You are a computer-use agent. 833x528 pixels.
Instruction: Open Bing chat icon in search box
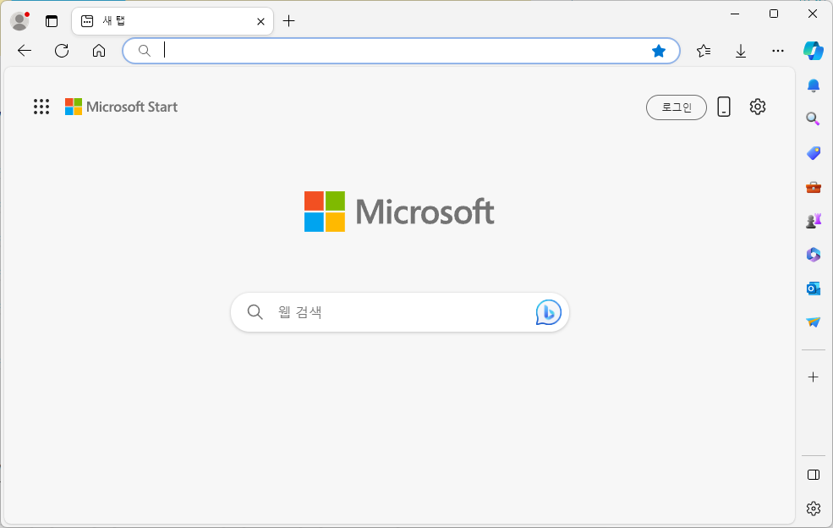tap(548, 312)
